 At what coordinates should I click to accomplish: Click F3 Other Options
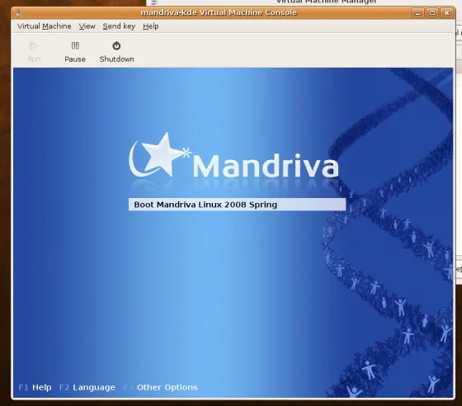coord(161,387)
